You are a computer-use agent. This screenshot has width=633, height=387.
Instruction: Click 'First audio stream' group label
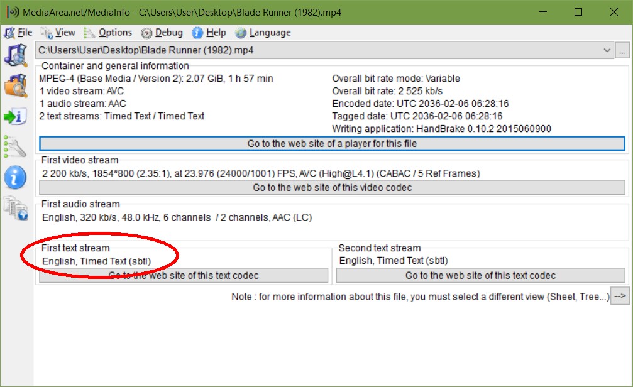[80, 204]
